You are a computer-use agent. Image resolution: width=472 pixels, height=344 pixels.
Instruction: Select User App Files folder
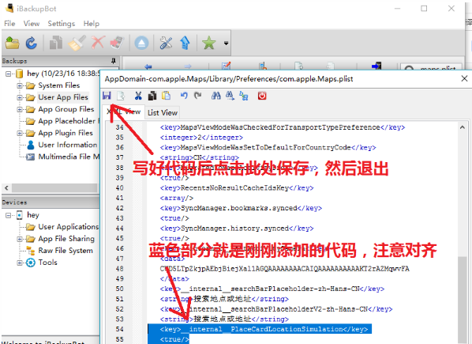tap(63, 97)
